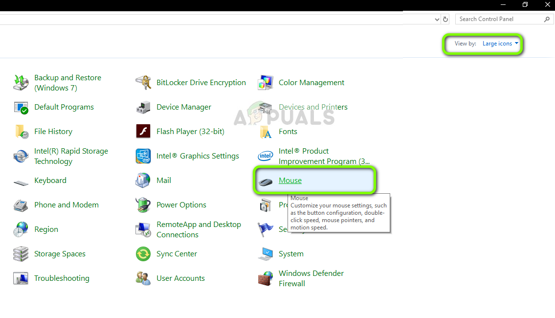Click the Search Control Panel field
Screen dimensions: 555x318
click(499, 19)
